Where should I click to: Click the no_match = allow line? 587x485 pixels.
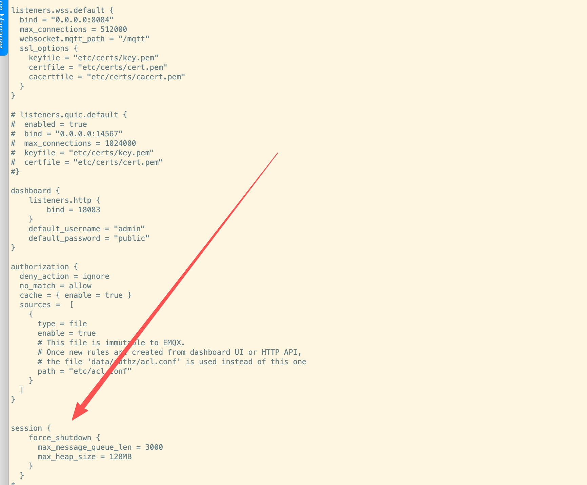click(56, 286)
